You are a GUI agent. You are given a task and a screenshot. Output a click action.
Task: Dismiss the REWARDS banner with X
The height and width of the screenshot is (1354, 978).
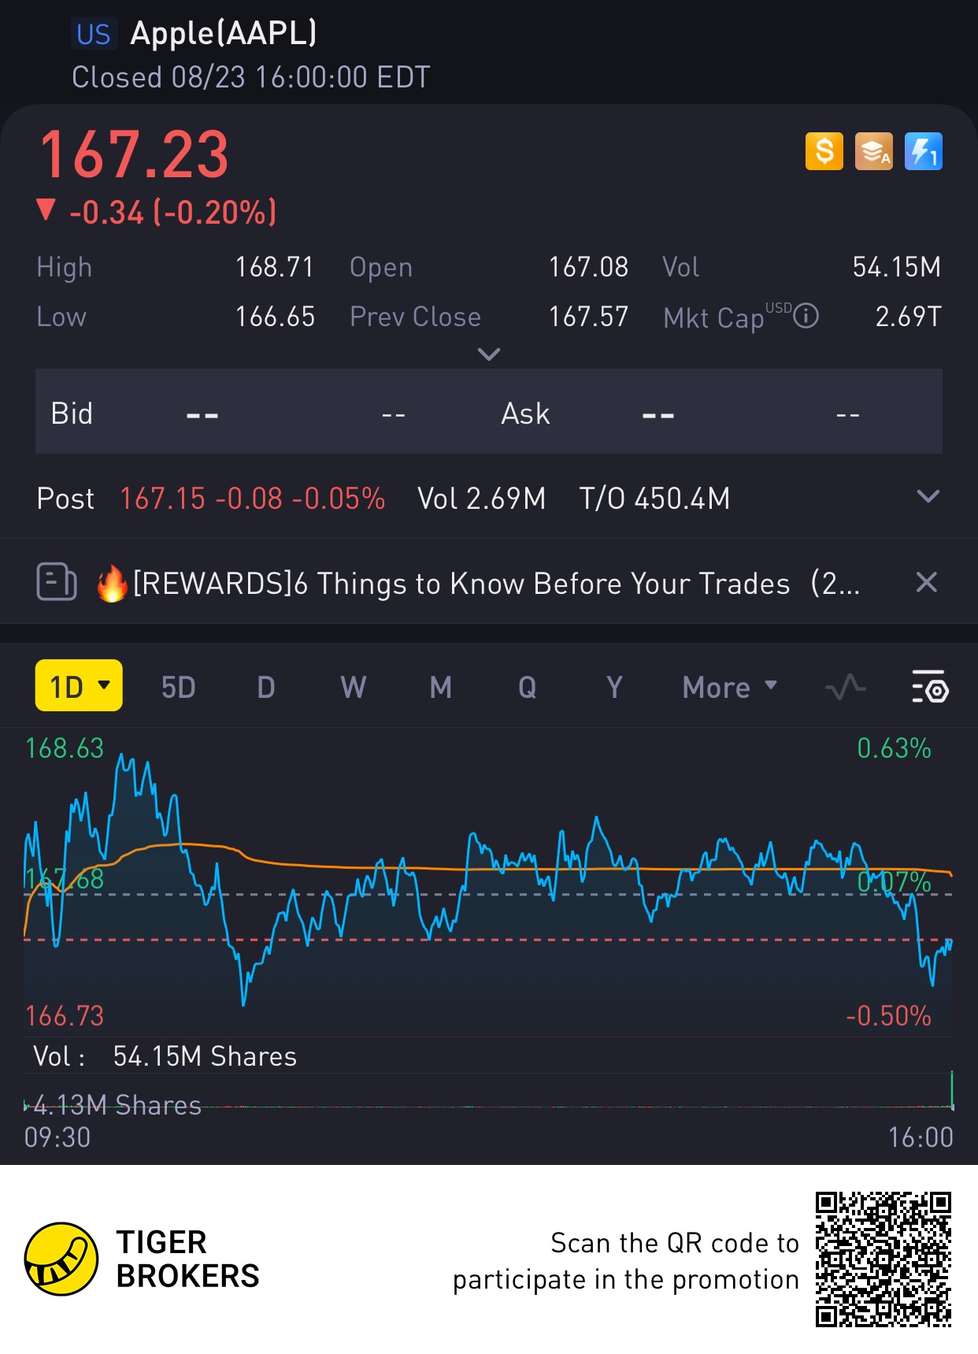click(927, 582)
